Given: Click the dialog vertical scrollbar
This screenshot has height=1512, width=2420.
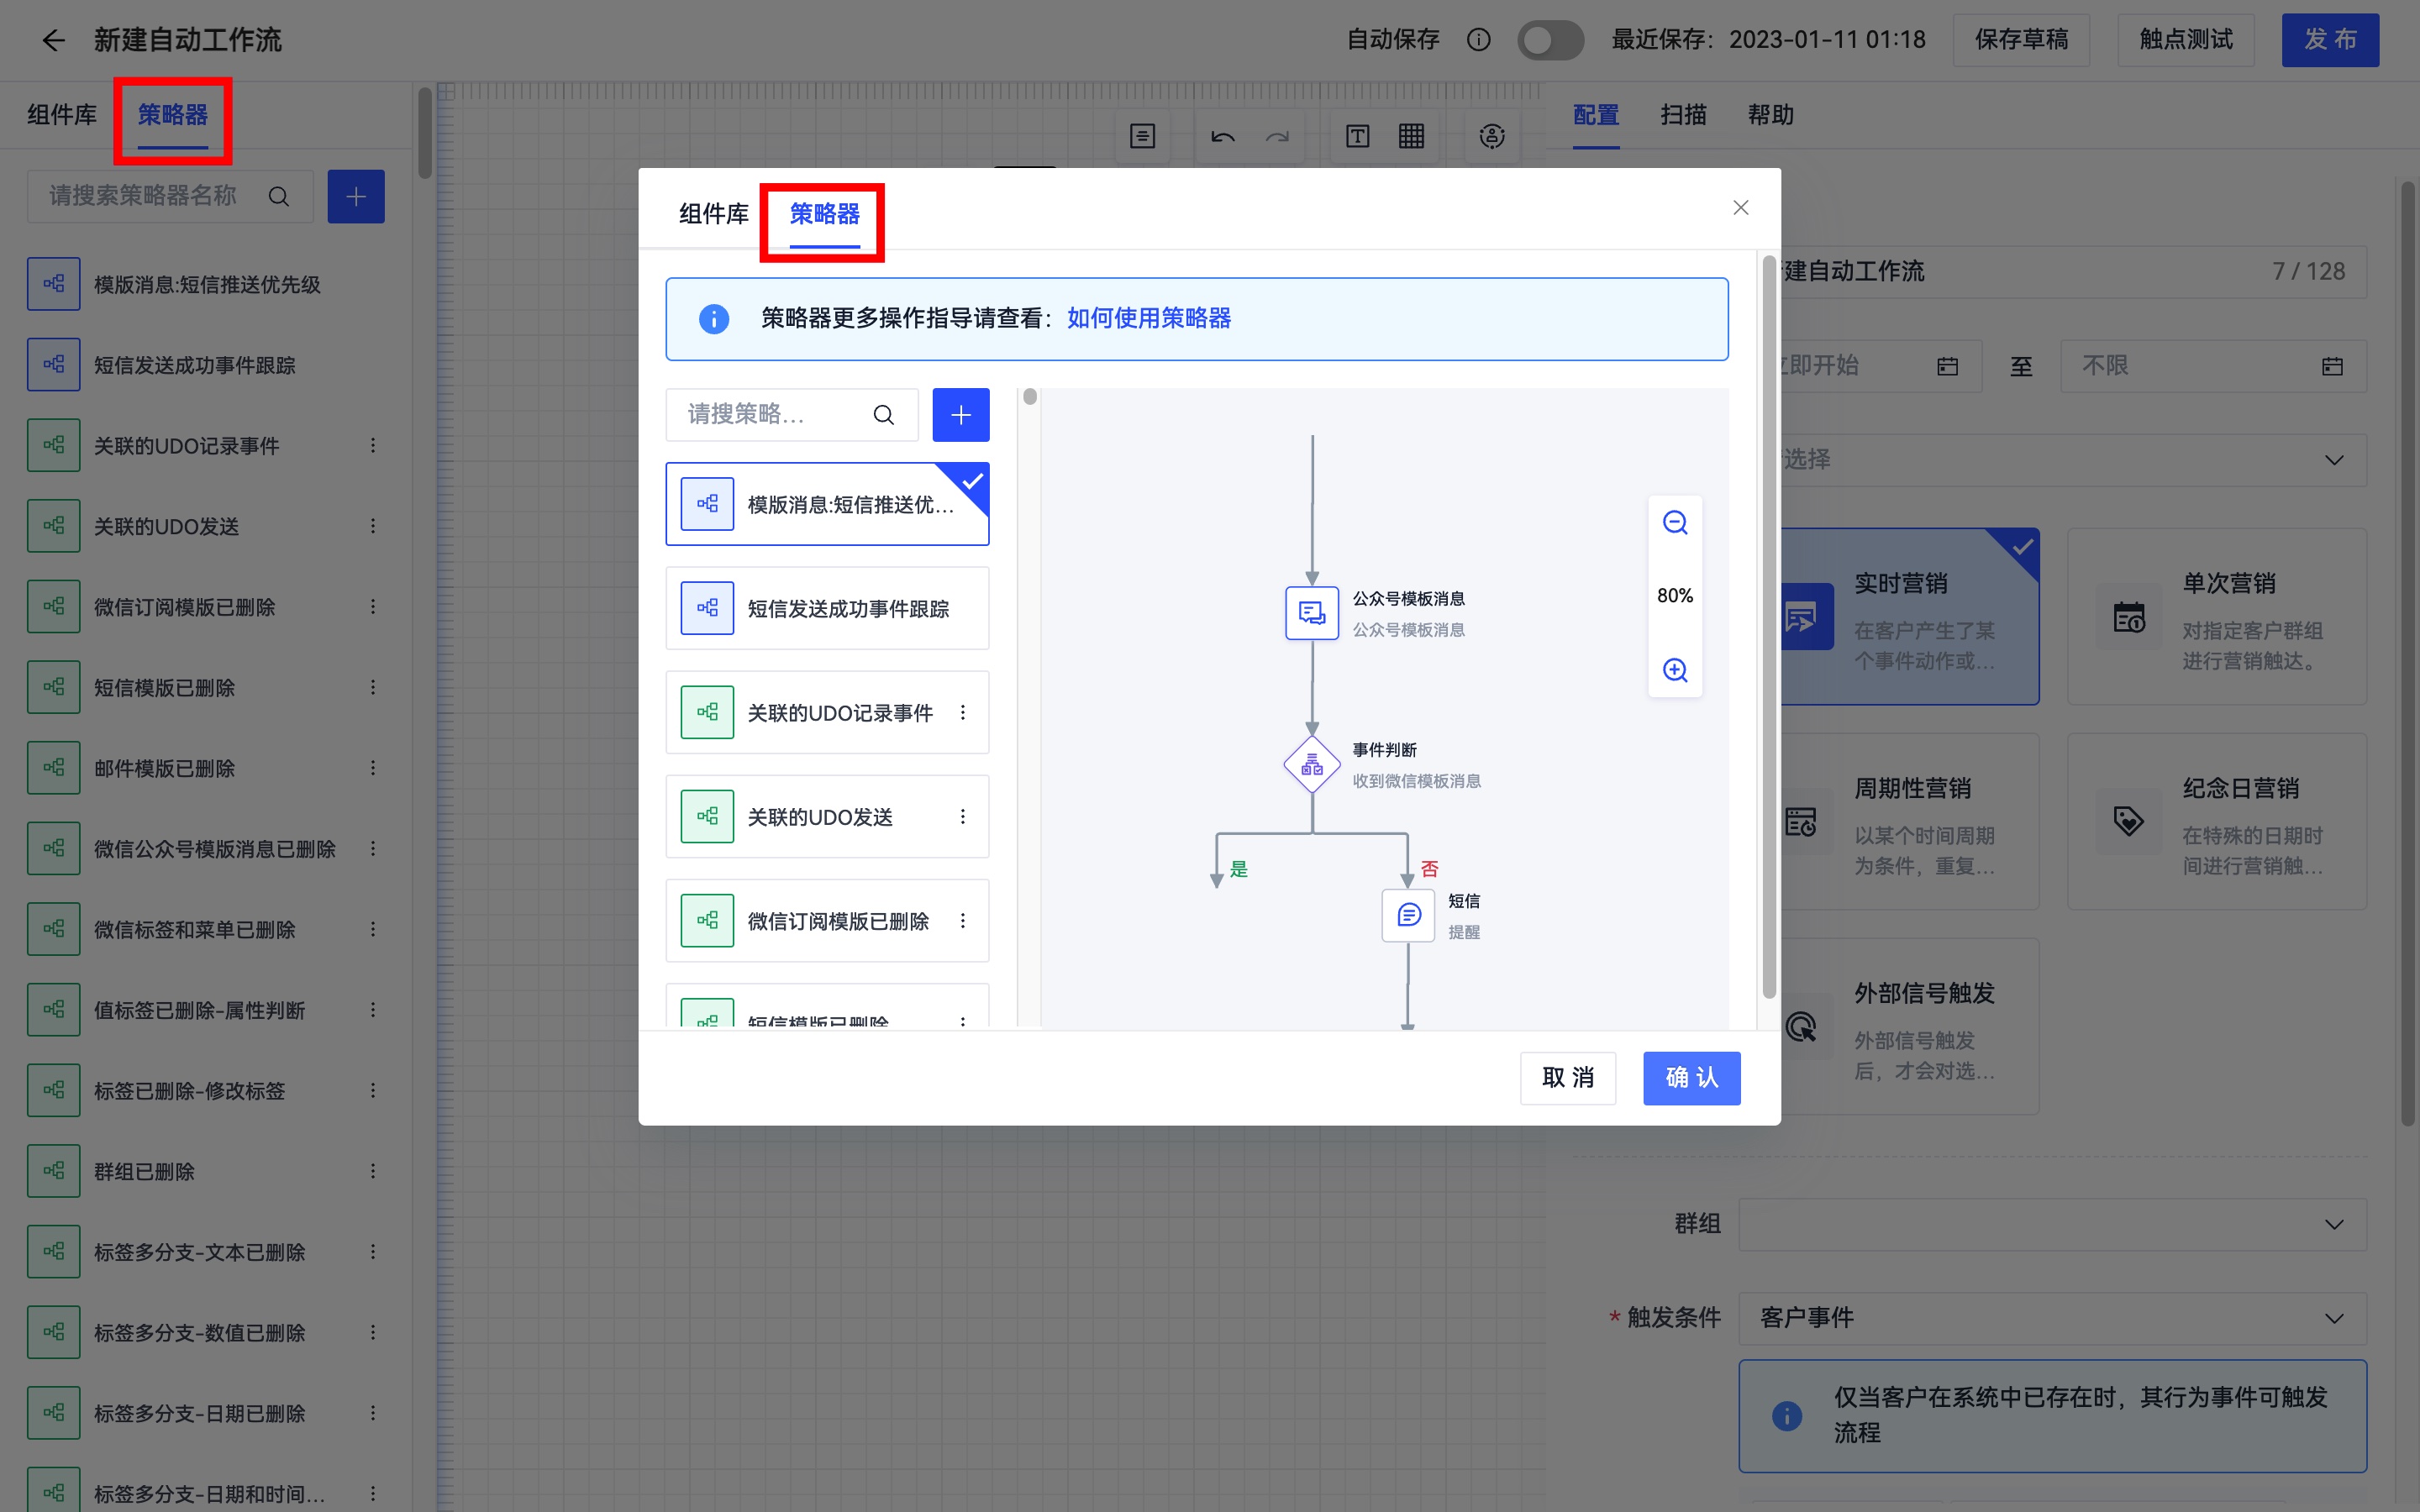Looking at the screenshot, I should click(1769, 628).
